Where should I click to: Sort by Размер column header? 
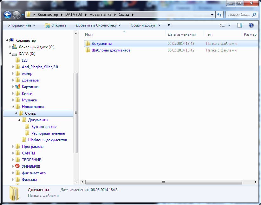point(250,34)
